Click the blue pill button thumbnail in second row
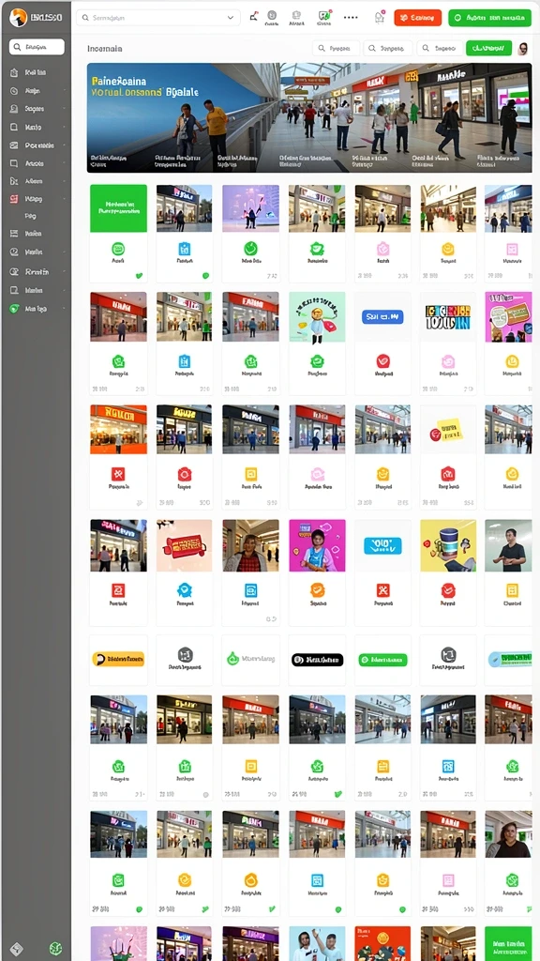Viewport: 540px width, 961px height. (382, 317)
